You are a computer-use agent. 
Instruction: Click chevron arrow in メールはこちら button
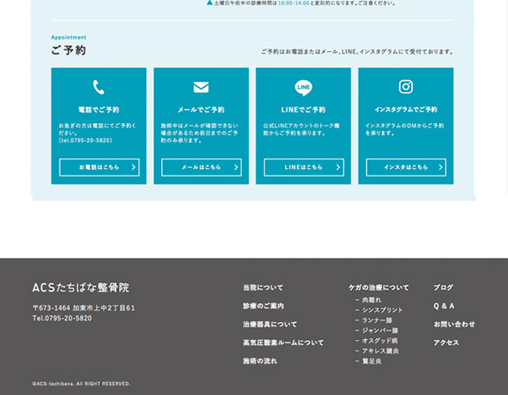236,168
